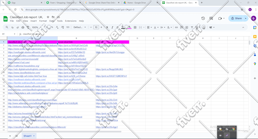Open the 123 number formats menu
Image resolution: width=258 pixels, height=139 pixels.
(68, 27)
